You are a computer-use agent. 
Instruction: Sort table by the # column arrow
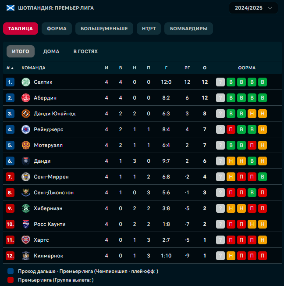pos(12,68)
